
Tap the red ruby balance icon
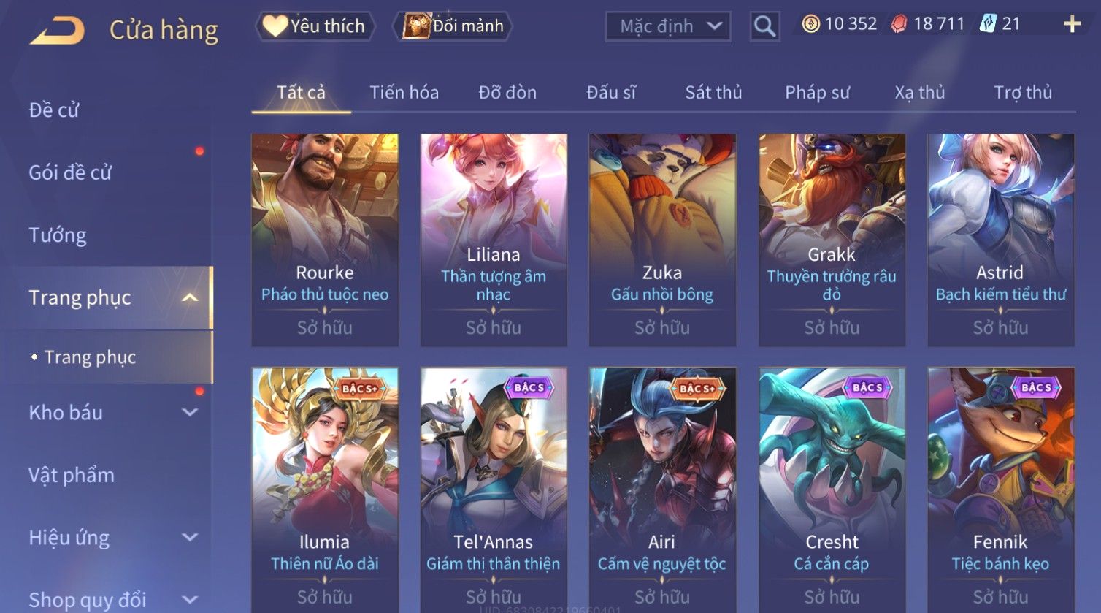[899, 24]
